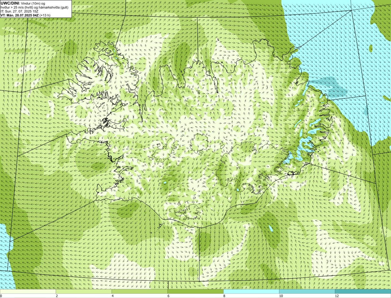Click the 'hviður > 25 m/s' legend line
Screen dimensions: 391x298
tap(35, 7)
